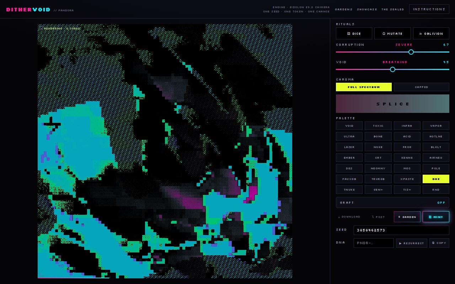The image size is (455, 284).
Task: Choose the VAPOR palette
Action: click(x=436, y=126)
